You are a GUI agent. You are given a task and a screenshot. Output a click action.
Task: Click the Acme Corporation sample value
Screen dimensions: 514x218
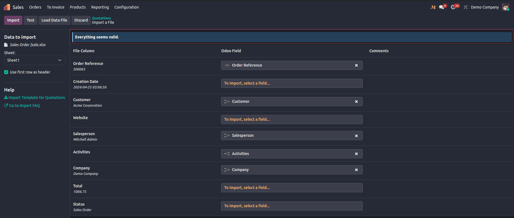point(88,106)
